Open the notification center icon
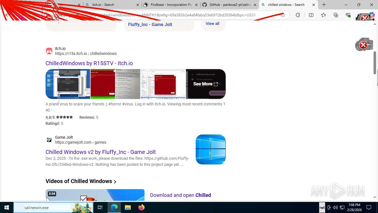The width and height of the screenshot is (378, 213). coord(369,207)
